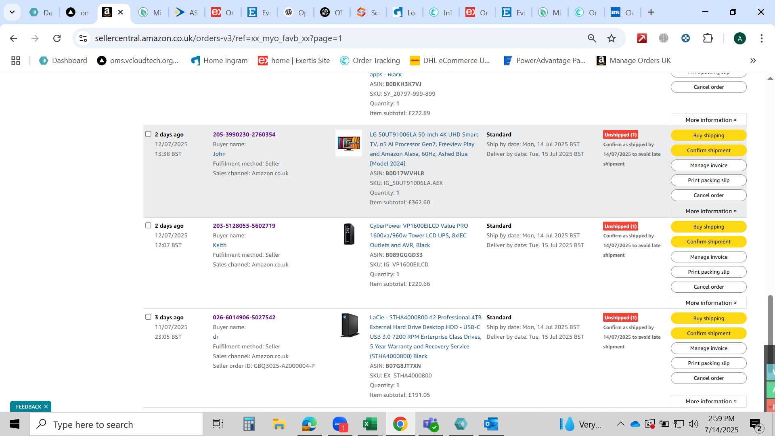Viewport: 775px width, 436px height.
Task: Switch to the Sc tab
Action: (368, 12)
